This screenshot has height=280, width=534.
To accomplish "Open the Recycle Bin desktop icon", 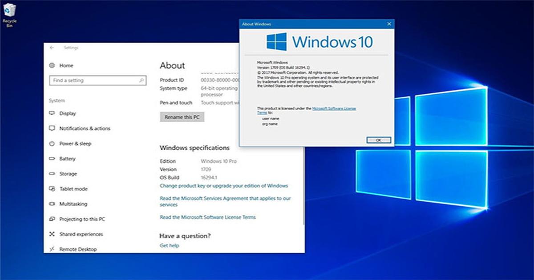I will (x=10, y=15).
